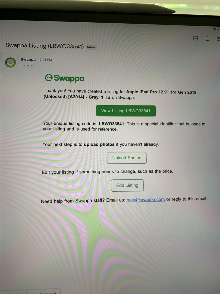Tap the bold listing code LRWO33541

coord(111,124)
